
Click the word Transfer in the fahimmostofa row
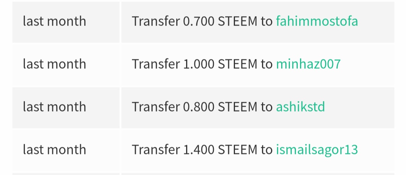156,21
